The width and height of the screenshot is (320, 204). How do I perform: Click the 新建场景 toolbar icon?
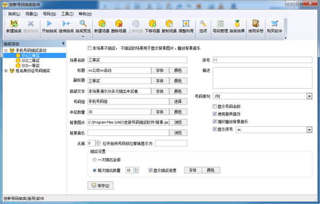[102, 23]
